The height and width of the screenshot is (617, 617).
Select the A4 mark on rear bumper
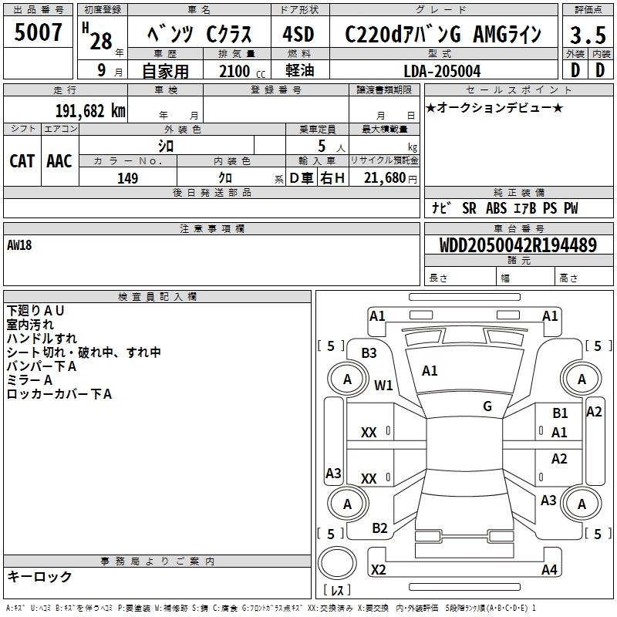pos(549,570)
